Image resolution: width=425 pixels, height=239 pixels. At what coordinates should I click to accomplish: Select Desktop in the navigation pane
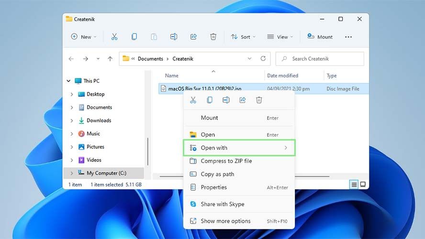[x=95, y=94]
